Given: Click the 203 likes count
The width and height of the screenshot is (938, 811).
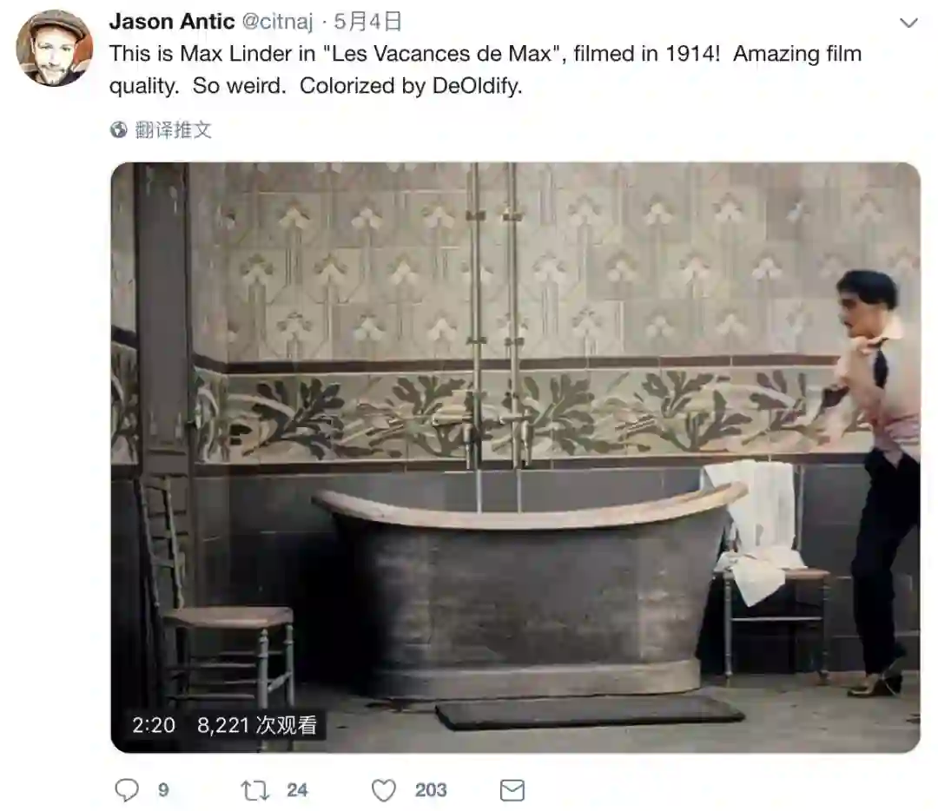Looking at the screenshot, I should (x=431, y=790).
